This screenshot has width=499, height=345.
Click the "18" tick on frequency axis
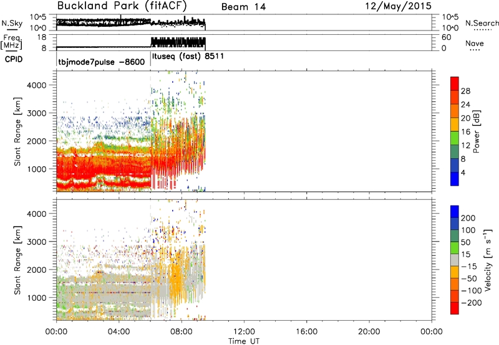tap(41, 37)
